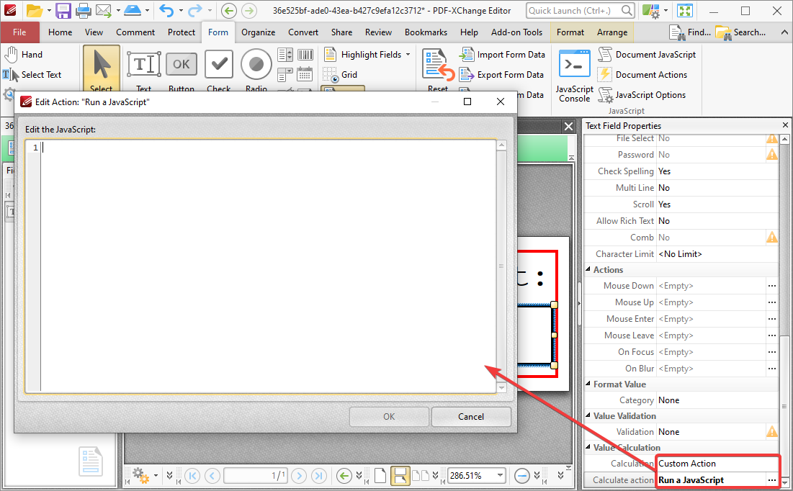Open Highlight Fields dropdown

coord(408,54)
